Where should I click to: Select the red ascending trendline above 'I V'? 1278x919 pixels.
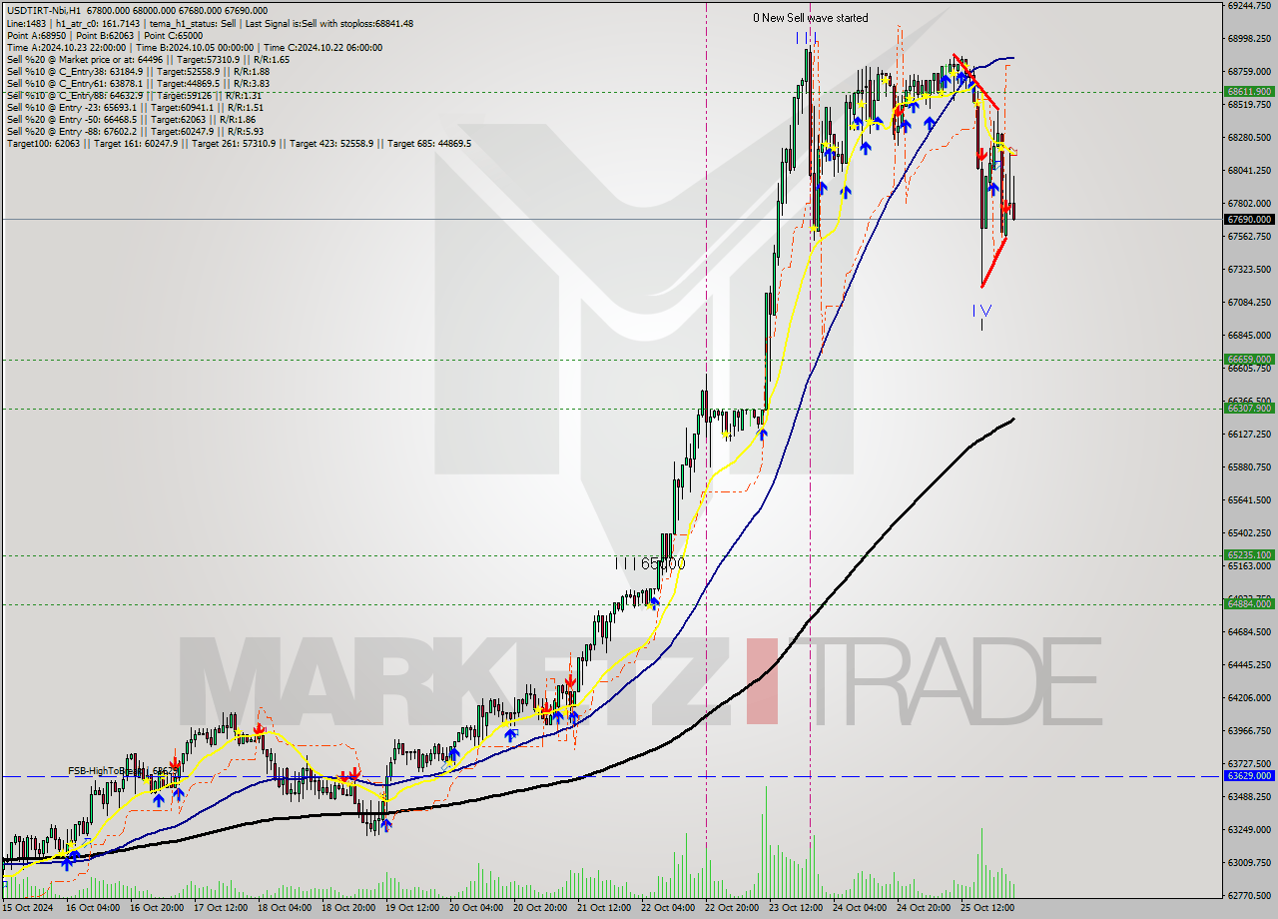(994, 262)
